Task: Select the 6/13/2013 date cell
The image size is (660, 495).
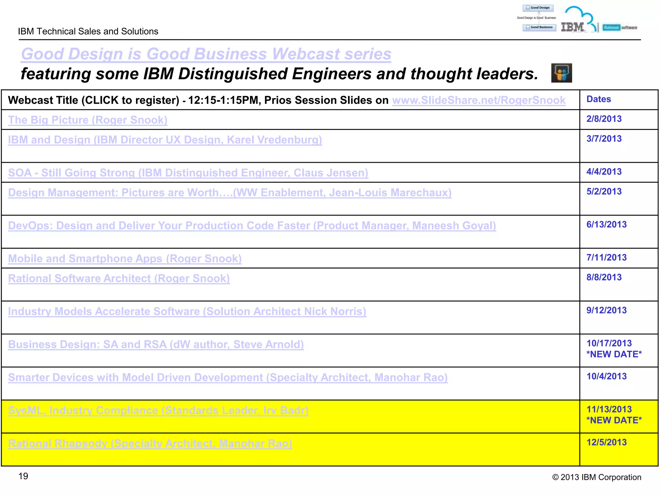Action: click(619, 232)
